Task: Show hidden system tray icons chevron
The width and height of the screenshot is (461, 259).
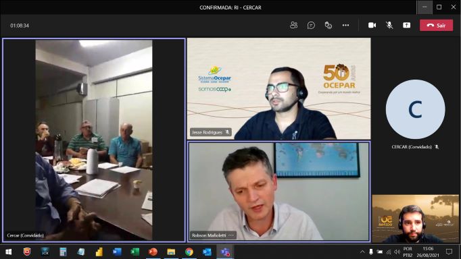Action: (x=362, y=252)
